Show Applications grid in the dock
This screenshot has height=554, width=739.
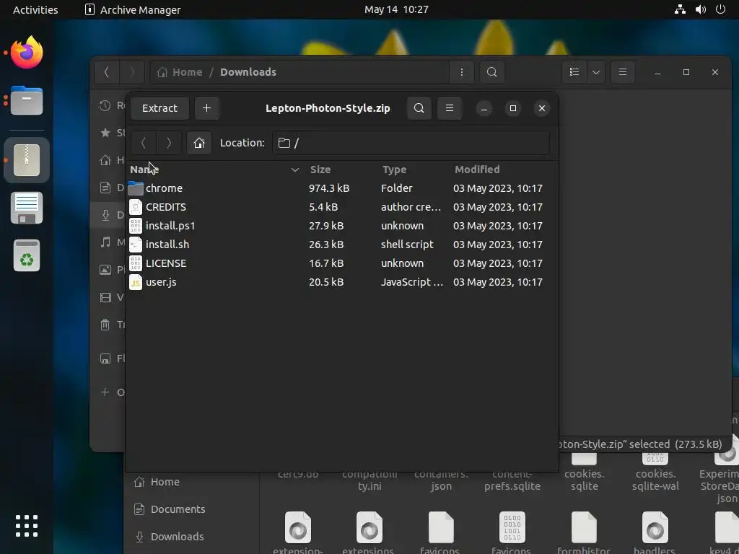(27, 526)
